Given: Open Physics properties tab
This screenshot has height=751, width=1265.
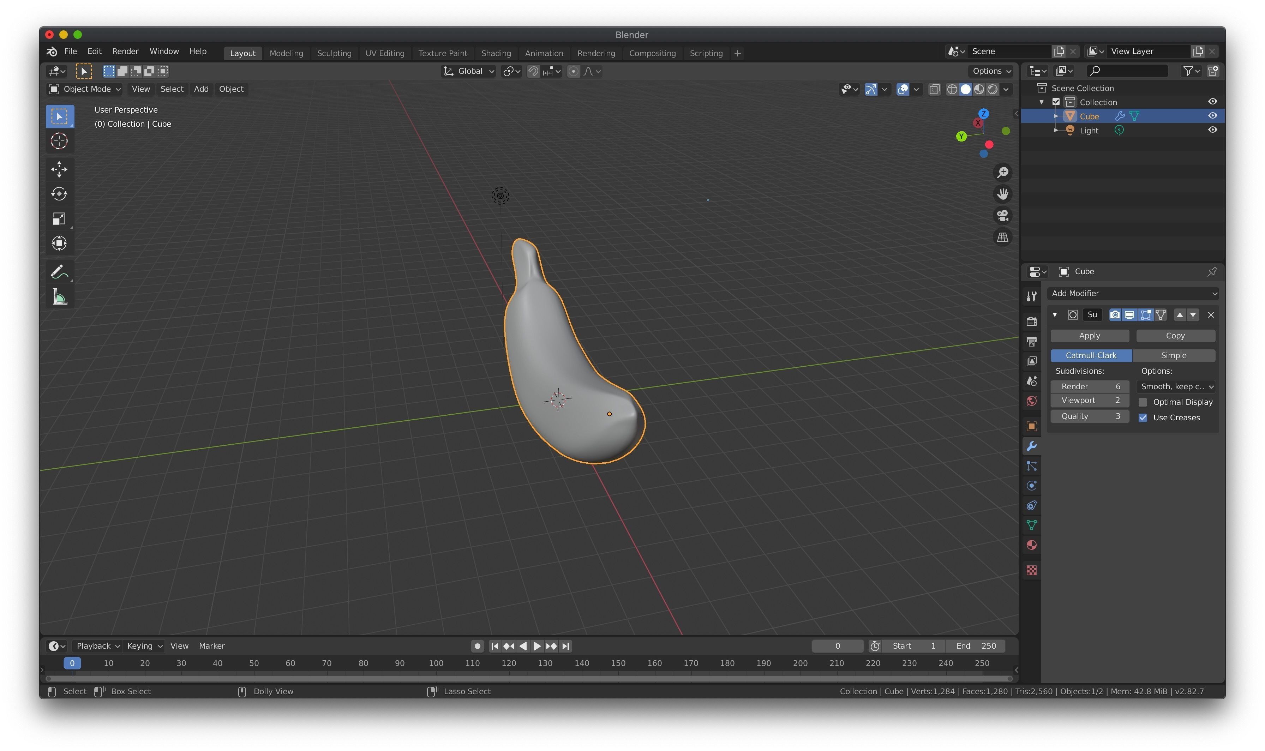Looking at the screenshot, I should tap(1032, 486).
